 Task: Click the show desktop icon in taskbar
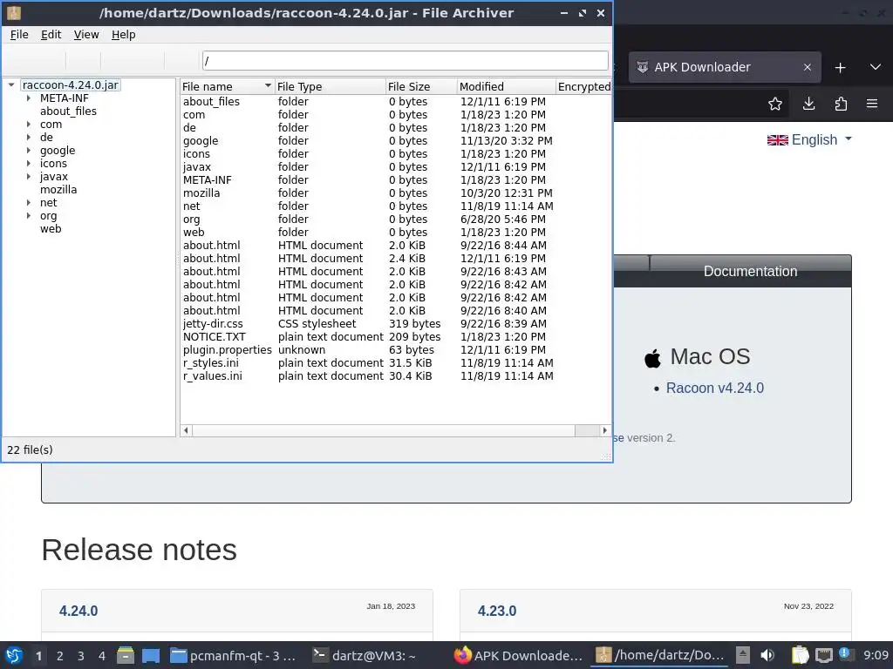(150, 655)
